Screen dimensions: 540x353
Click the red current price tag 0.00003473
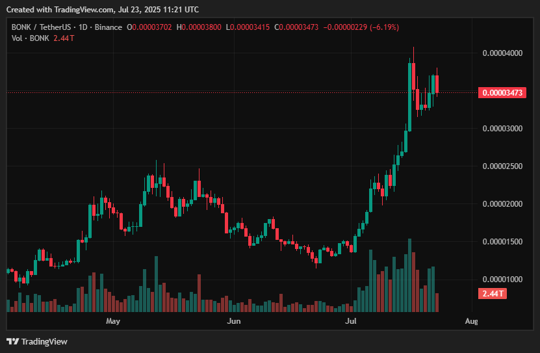[502, 93]
